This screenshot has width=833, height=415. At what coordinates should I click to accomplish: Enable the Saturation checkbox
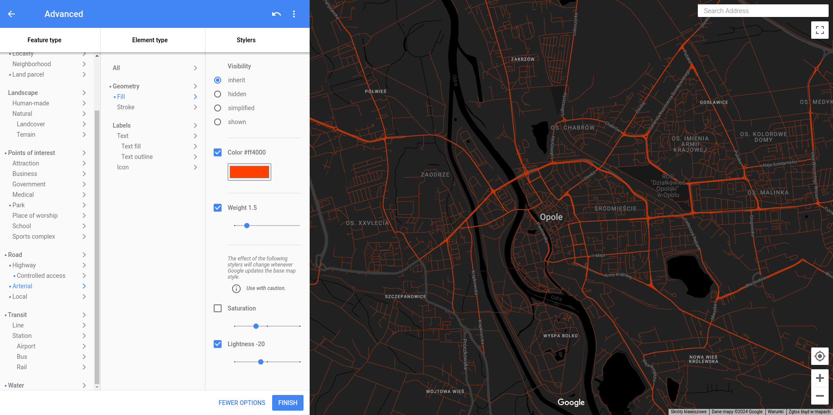(218, 308)
